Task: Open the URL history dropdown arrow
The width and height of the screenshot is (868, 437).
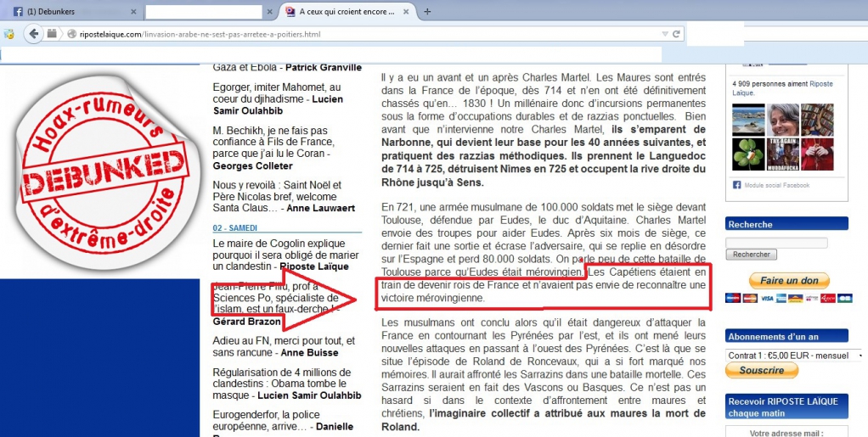Action: tap(665, 34)
